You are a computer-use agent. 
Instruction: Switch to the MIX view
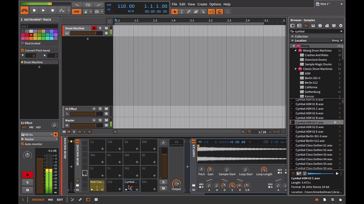point(50,200)
